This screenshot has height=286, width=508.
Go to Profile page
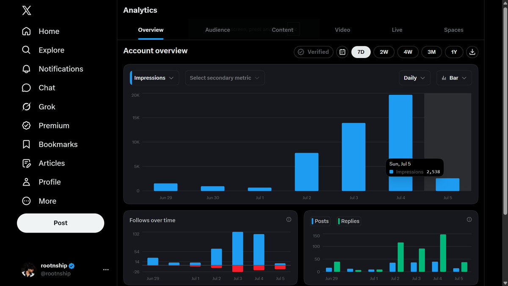pos(41,182)
